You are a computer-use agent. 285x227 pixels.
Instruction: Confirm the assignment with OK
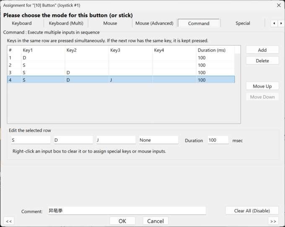pos(122,221)
